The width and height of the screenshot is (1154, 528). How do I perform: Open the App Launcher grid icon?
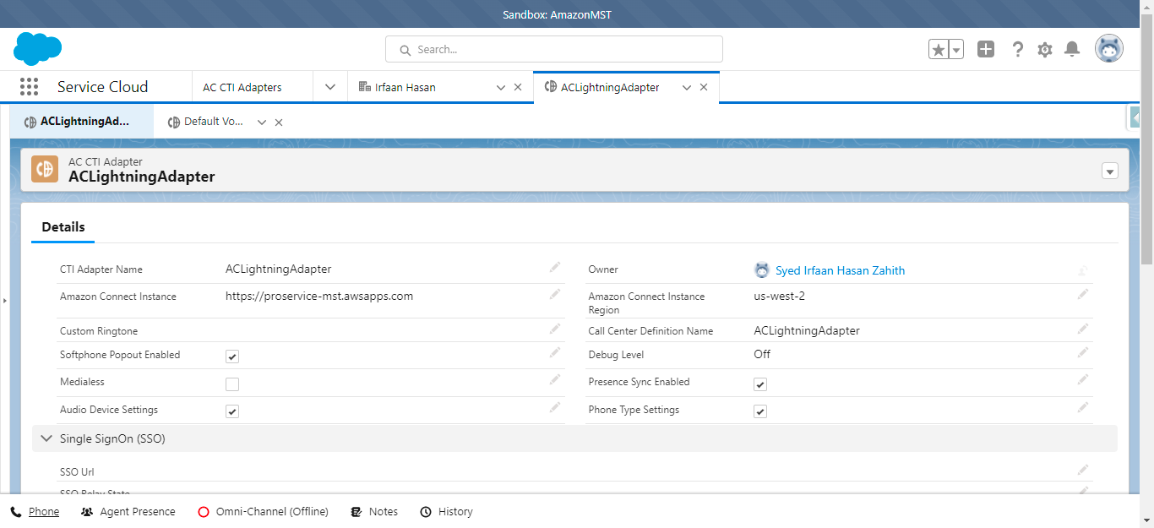[x=29, y=87]
